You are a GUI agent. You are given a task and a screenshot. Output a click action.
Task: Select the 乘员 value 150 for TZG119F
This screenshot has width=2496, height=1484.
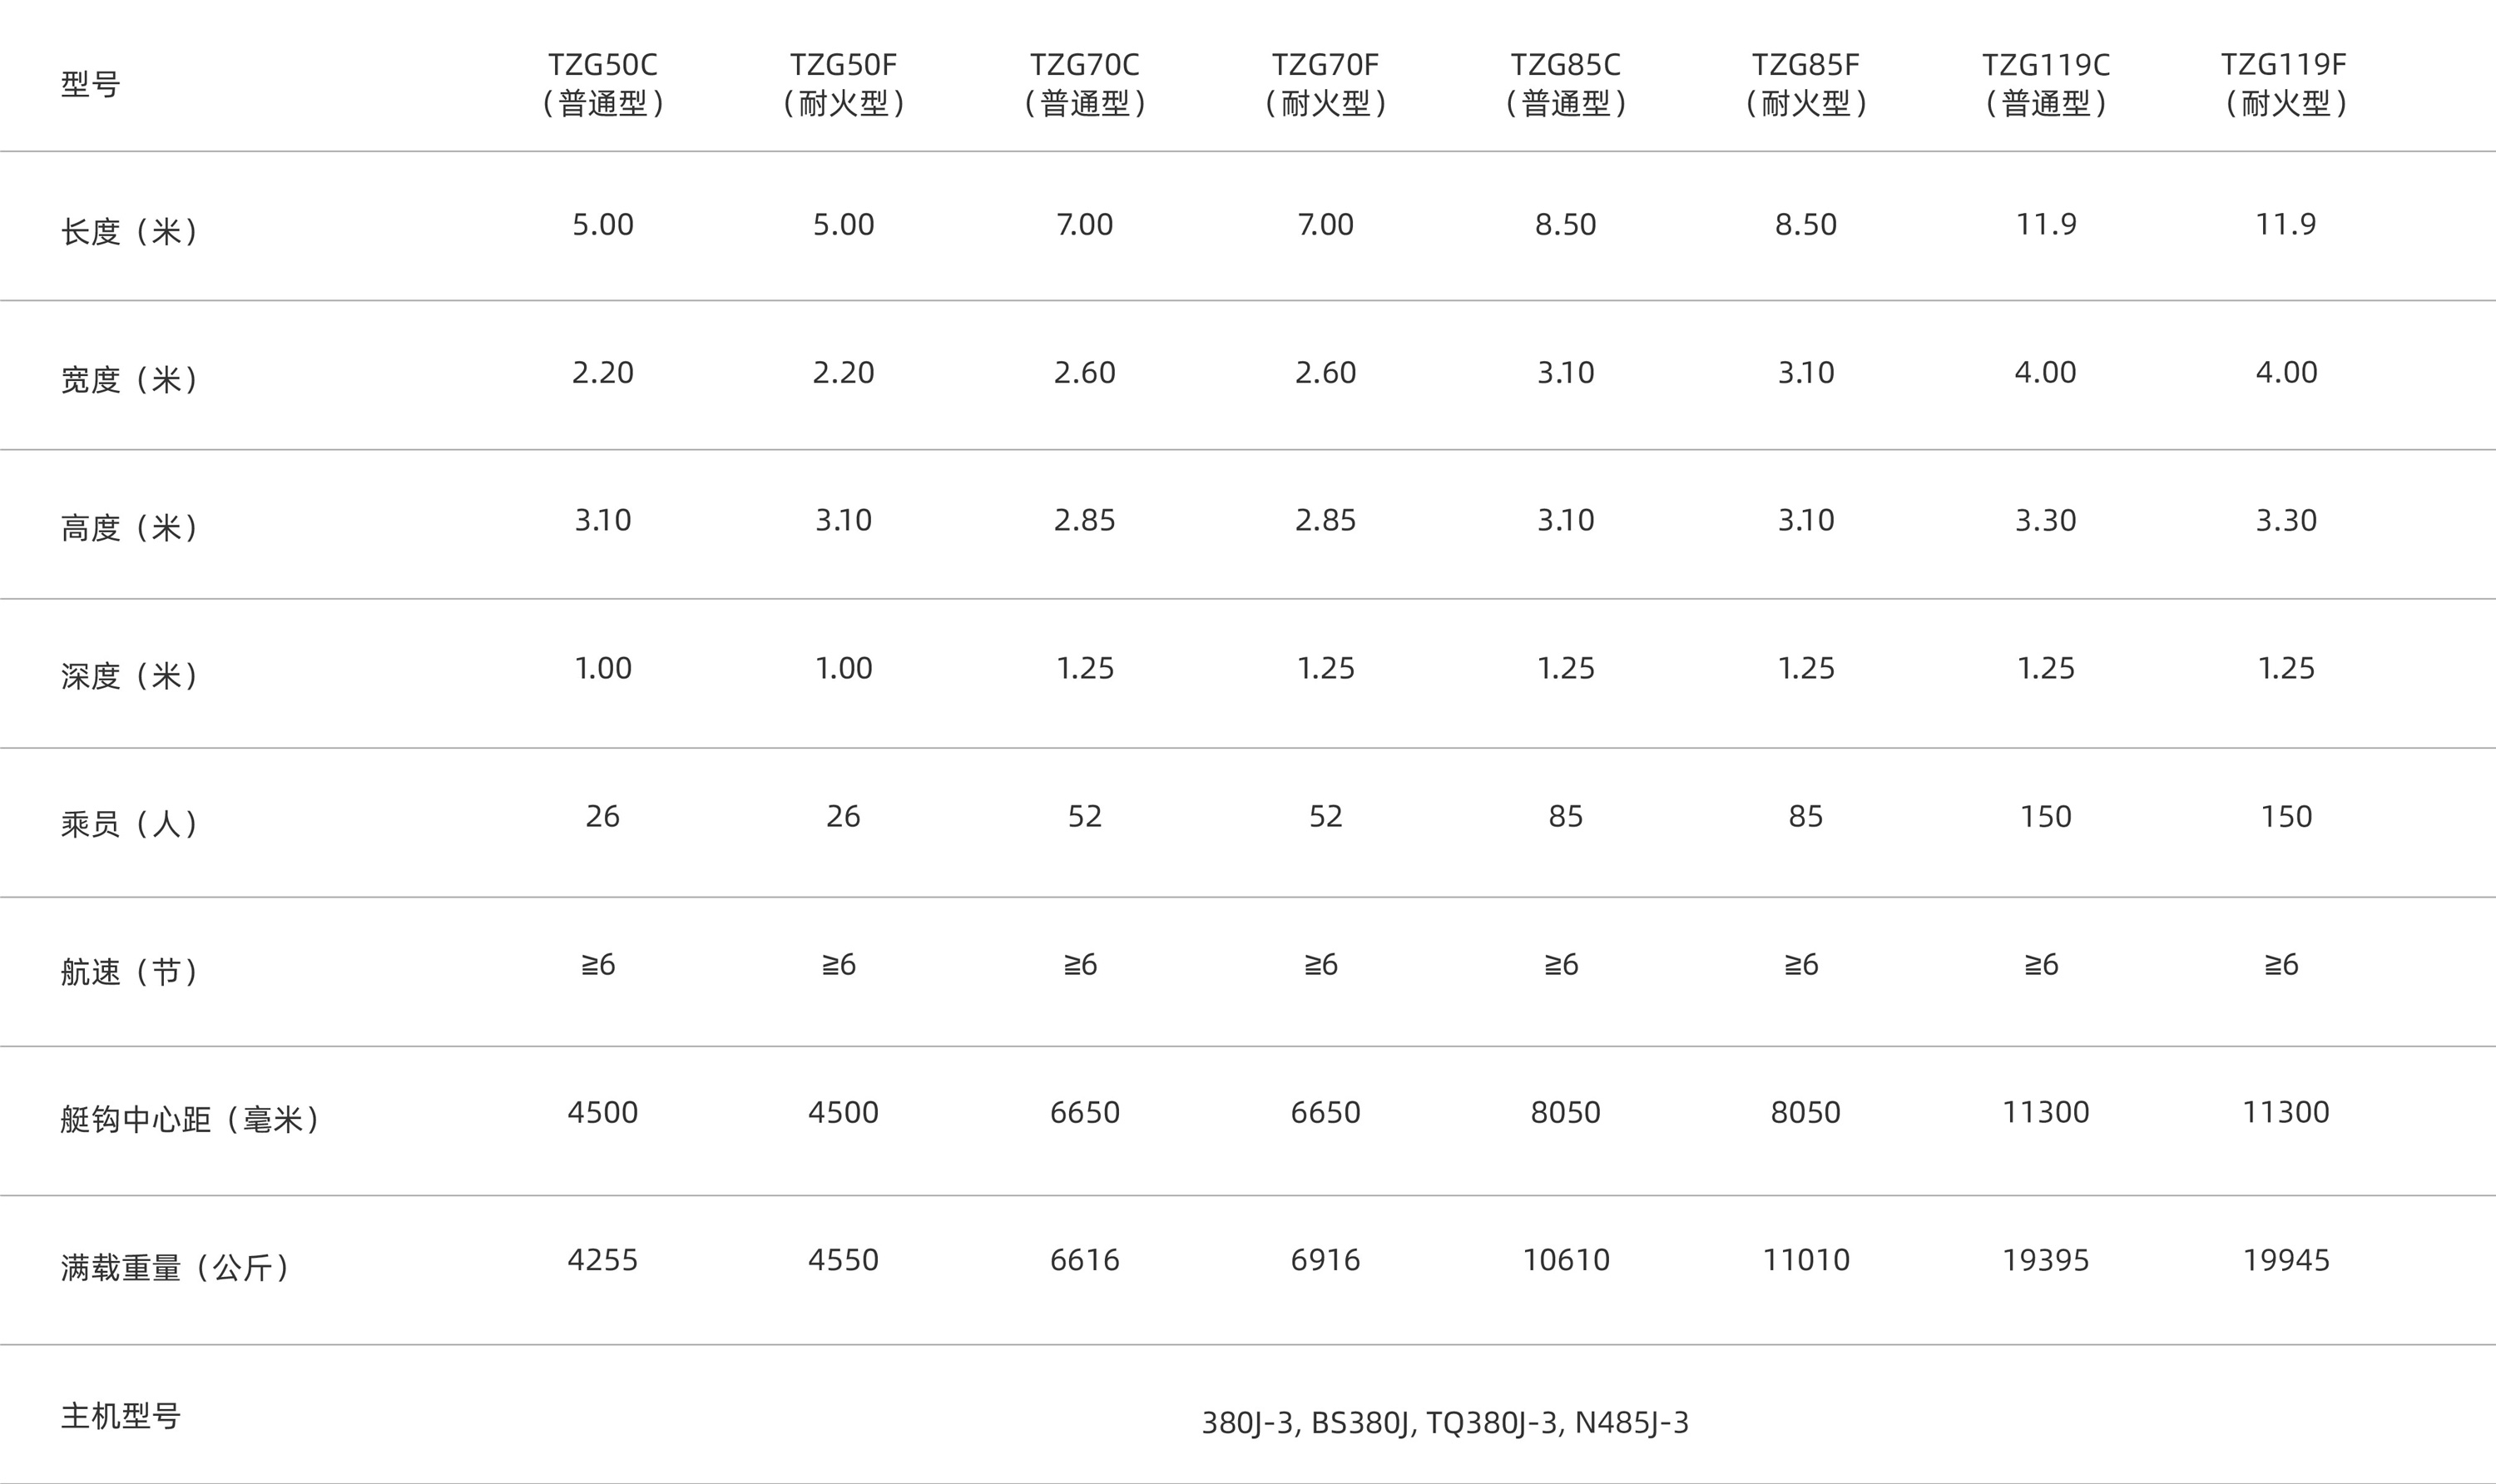pos(2286,817)
